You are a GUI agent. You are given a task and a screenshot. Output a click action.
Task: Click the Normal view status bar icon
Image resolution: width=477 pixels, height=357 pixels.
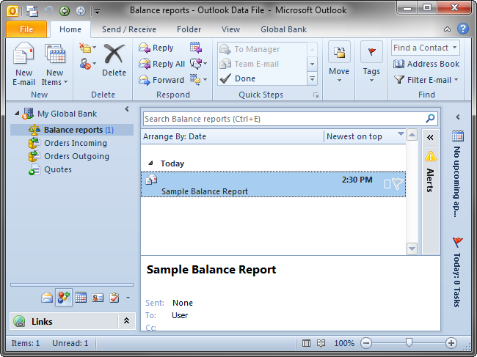[x=306, y=343]
